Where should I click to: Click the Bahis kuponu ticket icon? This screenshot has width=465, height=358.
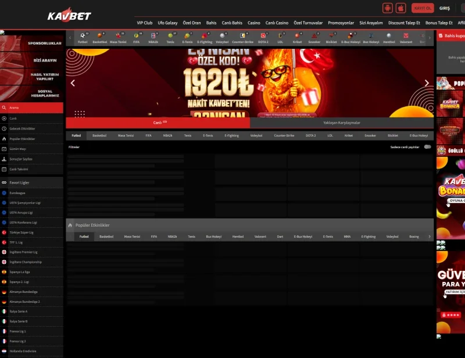click(x=441, y=35)
